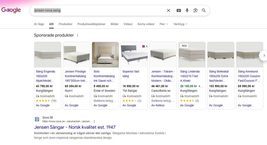The image size is (267, 145).
Task: Click sale price 20 100,00 kr
Action: [189, 86]
